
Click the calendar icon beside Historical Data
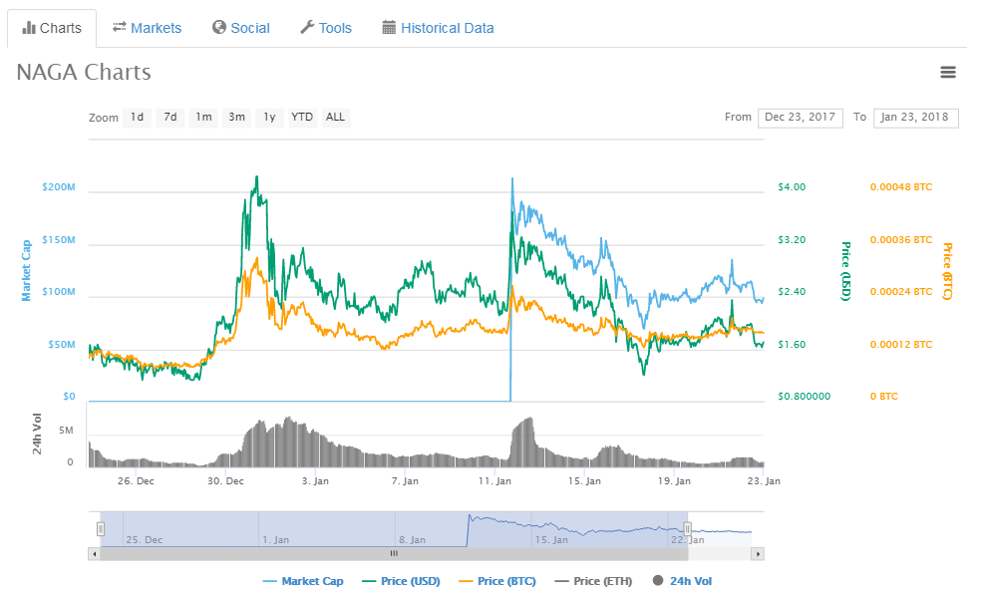(x=389, y=27)
